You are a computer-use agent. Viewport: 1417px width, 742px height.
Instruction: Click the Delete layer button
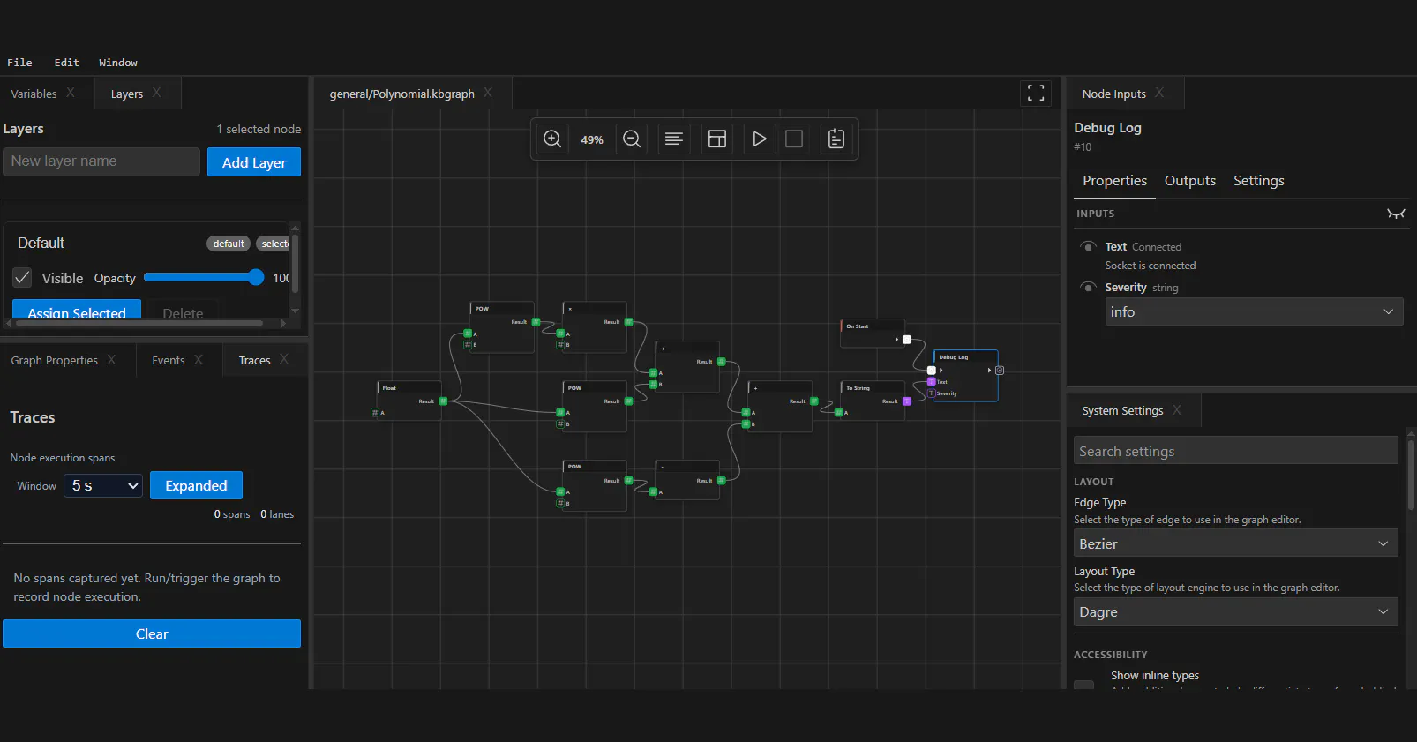(183, 309)
